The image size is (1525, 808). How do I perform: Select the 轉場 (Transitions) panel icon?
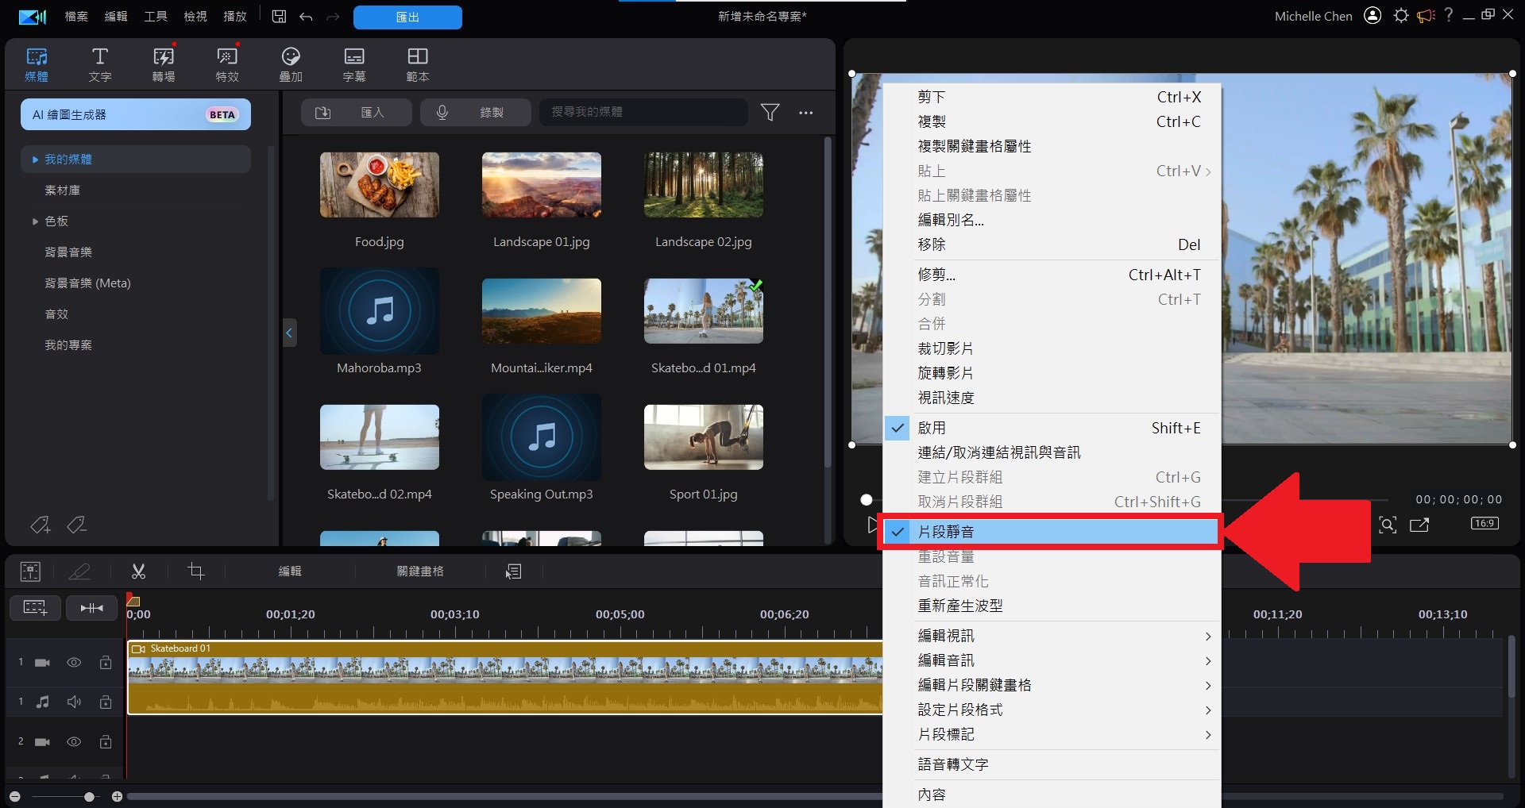coord(163,63)
